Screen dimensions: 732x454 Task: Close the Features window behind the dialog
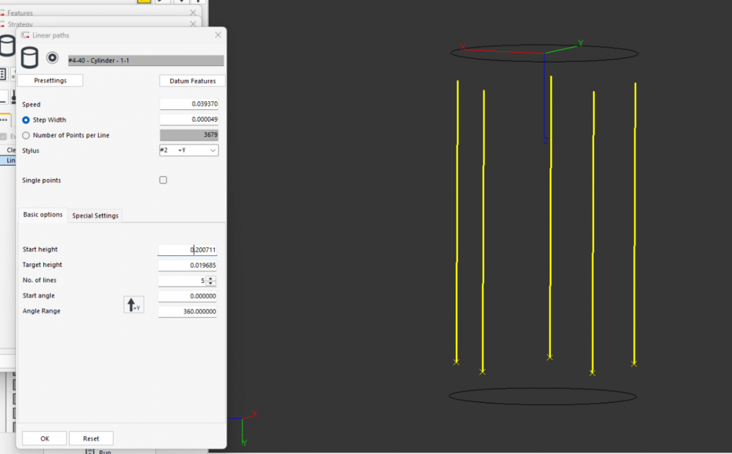pyautogui.click(x=193, y=12)
